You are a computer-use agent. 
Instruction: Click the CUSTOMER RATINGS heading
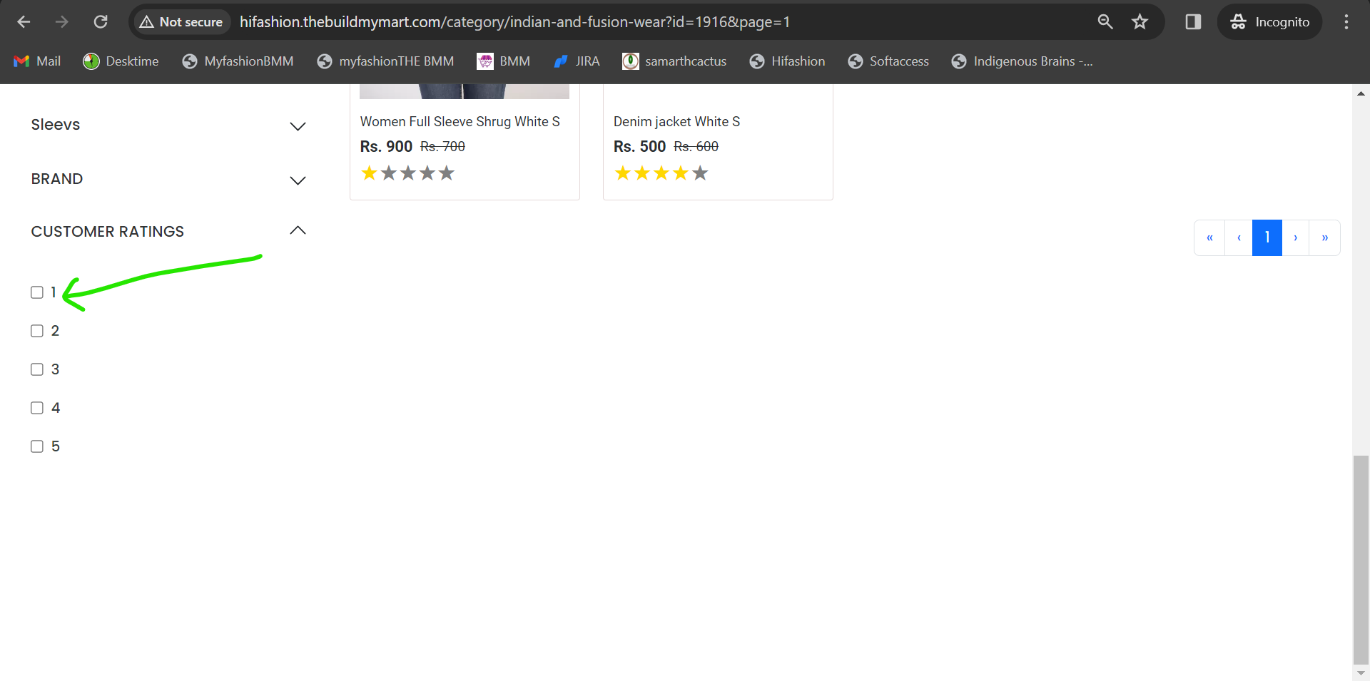108,232
